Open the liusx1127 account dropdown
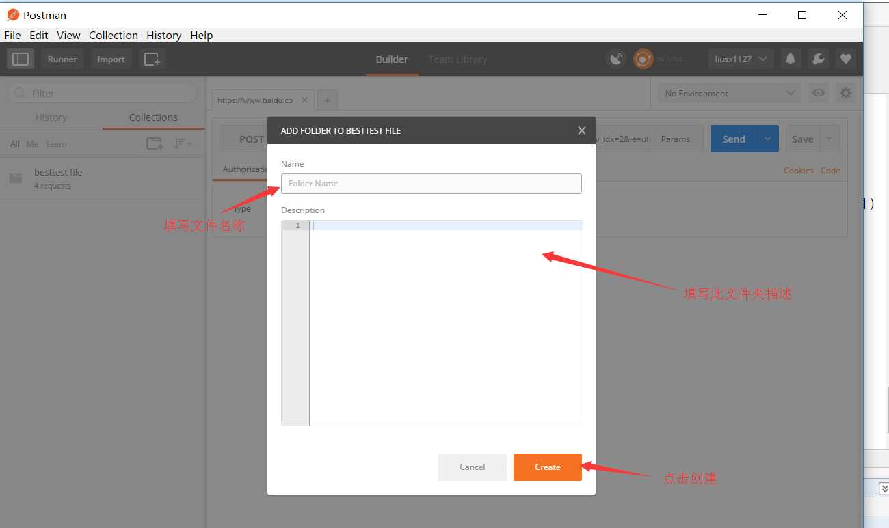Screen dimensions: 889x528 click(x=741, y=59)
